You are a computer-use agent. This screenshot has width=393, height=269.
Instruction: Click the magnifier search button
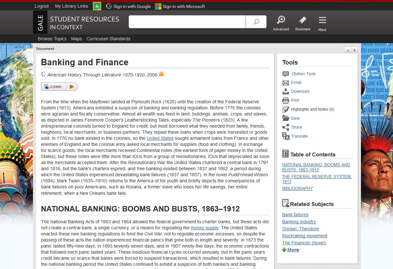tap(256, 22)
